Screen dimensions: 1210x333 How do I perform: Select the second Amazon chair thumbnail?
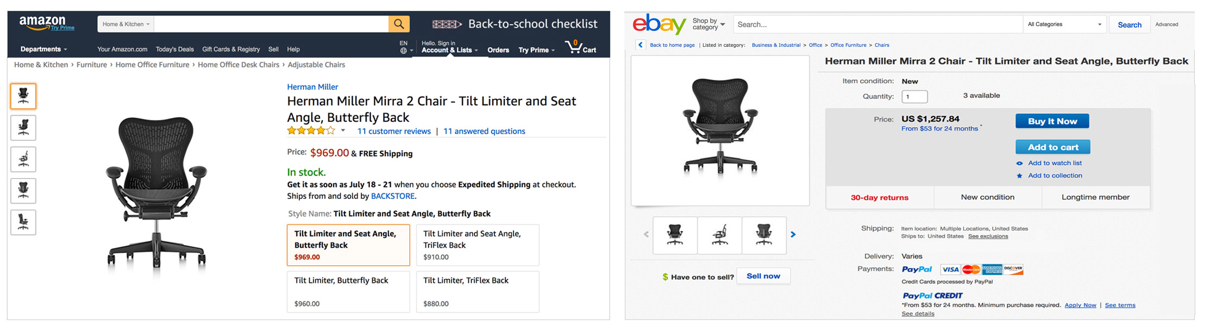(23, 128)
